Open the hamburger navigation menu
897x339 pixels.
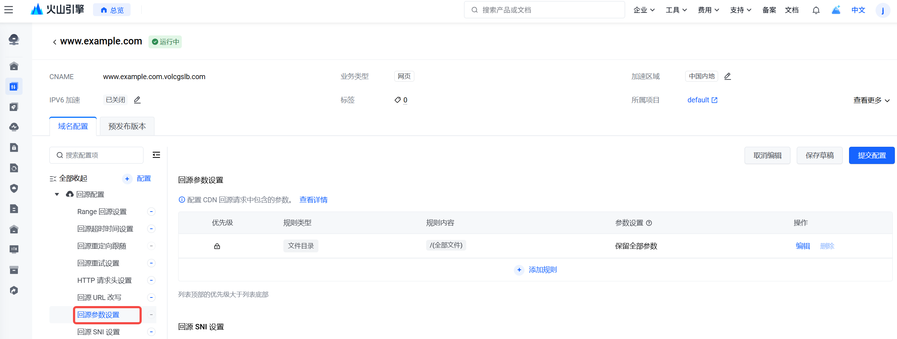click(x=9, y=10)
